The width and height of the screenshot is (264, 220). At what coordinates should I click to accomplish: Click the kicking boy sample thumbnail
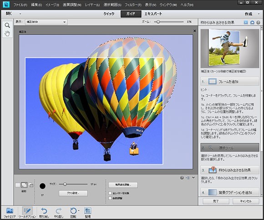(x=230, y=49)
